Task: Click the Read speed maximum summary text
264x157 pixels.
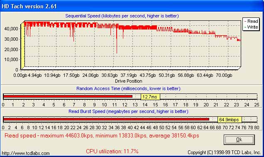Action: (102, 136)
